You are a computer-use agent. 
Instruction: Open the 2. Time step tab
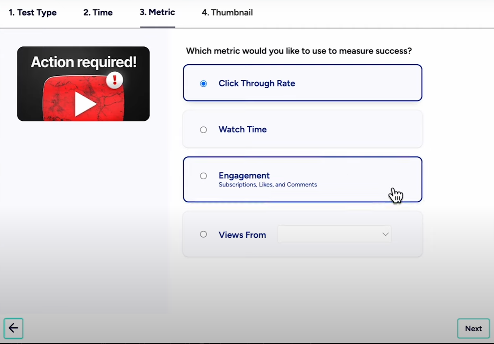pos(98,13)
